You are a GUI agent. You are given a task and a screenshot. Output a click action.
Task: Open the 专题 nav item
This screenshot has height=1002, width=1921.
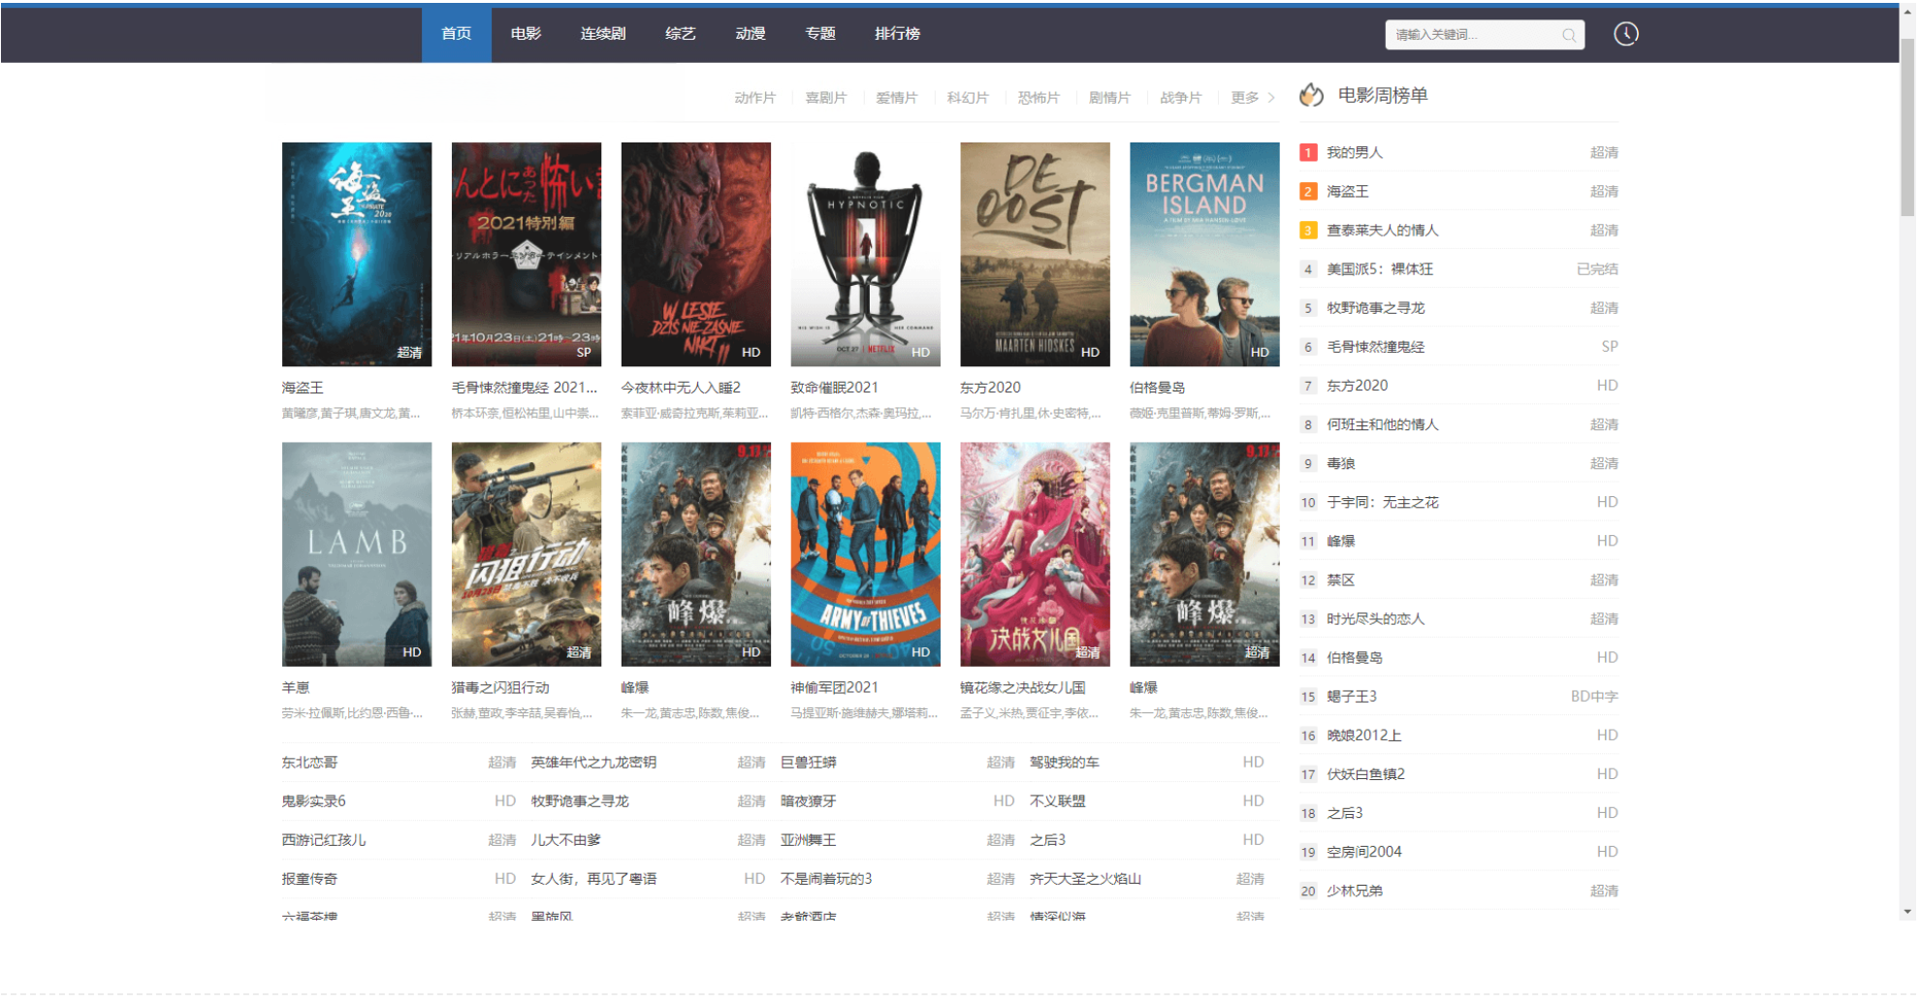[819, 34]
